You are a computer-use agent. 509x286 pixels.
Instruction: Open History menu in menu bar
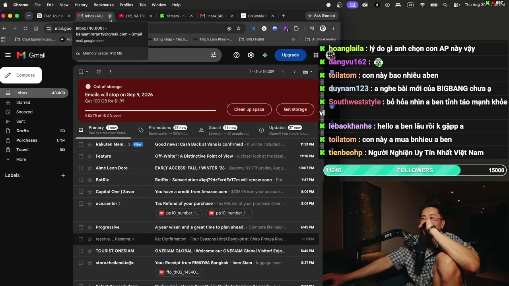[x=81, y=5]
